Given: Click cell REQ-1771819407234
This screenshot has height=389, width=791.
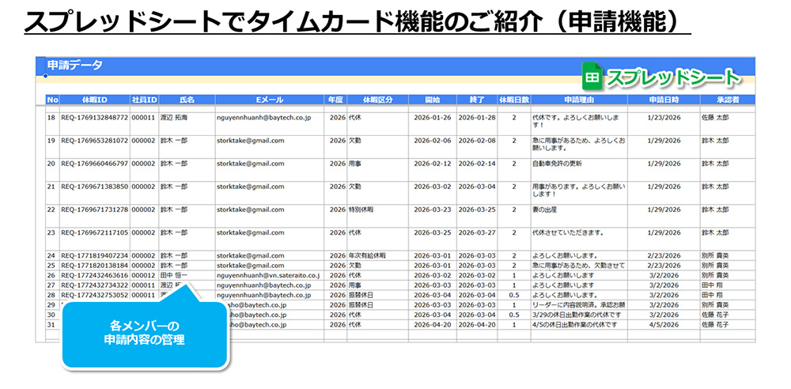Looking at the screenshot, I should tap(94, 256).
